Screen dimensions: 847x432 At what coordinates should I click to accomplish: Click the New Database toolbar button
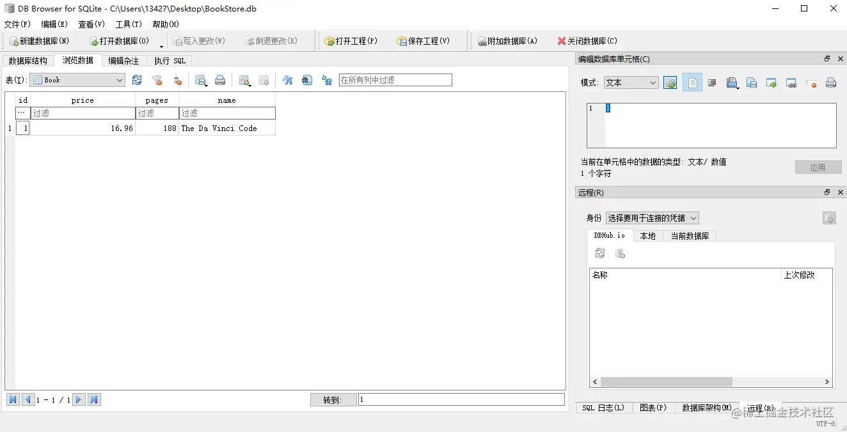pyautogui.click(x=39, y=41)
